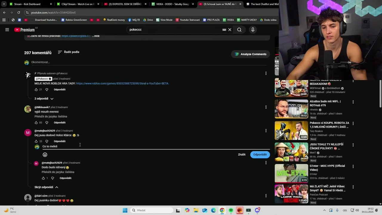This screenshot has width=382, height=215.
Task: Go back in browser history
Action: (4, 13)
